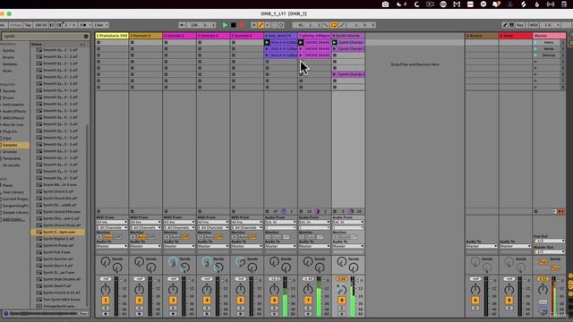Click the session record circle button

click(x=281, y=25)
